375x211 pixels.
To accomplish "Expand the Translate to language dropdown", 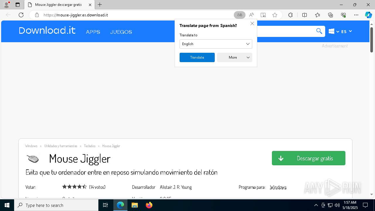I will pyautogui.click(x=216, y=44).
